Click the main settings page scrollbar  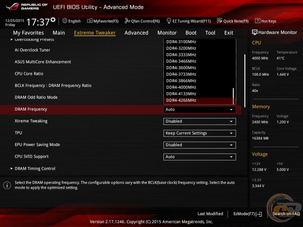(x=245, y=81)
